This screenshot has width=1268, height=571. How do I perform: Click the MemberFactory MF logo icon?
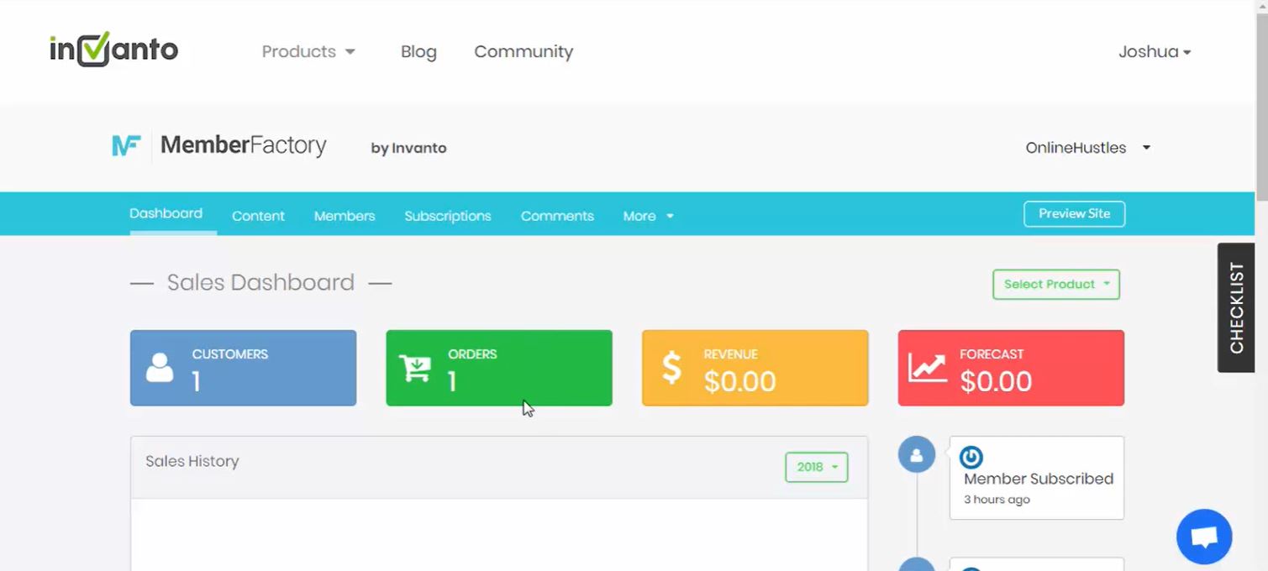pyautogui.click(x=125, y=145)
